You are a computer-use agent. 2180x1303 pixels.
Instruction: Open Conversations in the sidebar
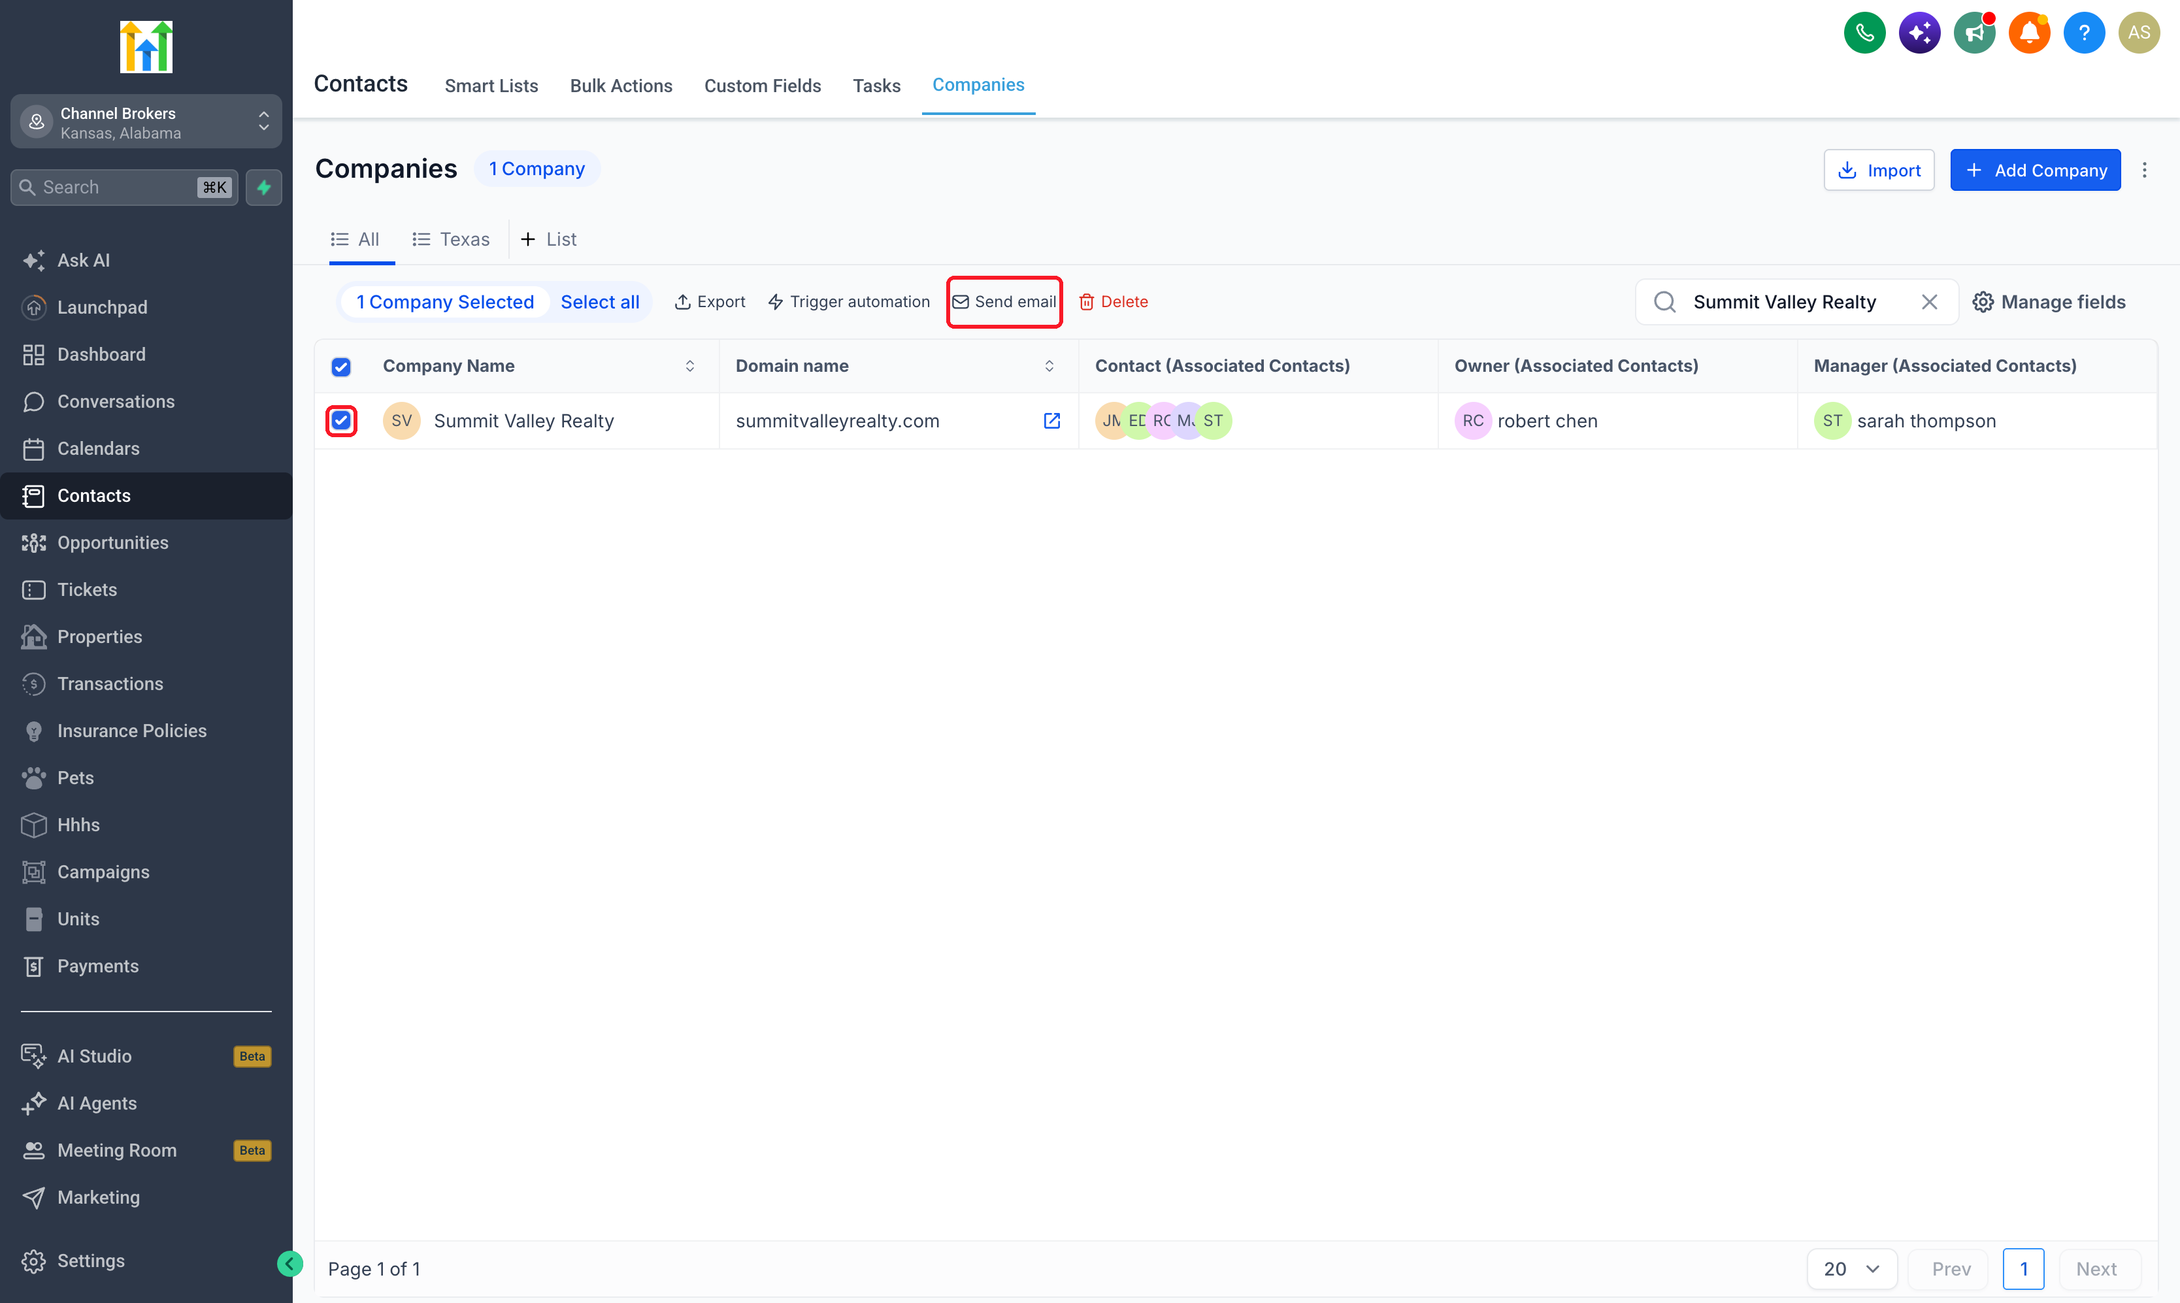[146, 401]
